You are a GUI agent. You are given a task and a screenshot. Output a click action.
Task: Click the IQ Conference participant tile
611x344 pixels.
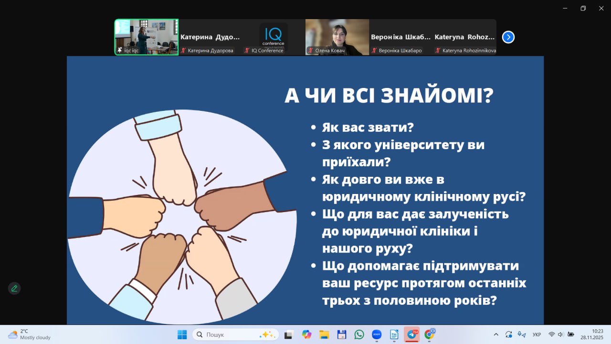(x=274, y=37)
